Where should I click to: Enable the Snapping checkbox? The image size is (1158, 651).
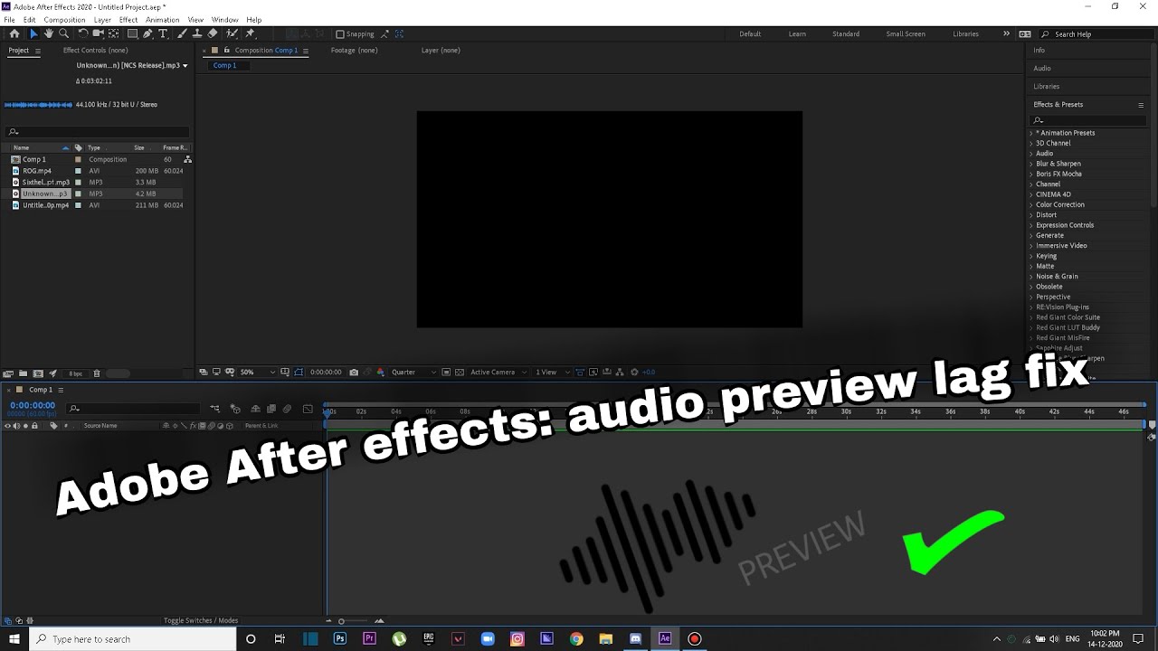point(340,34)
